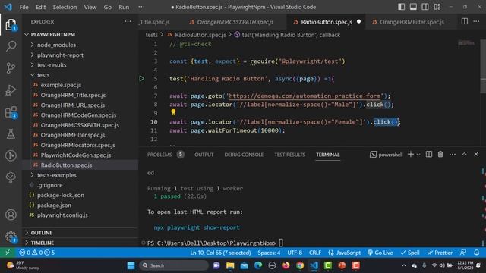Open File Explorer from the taskbar
Screen dimensions: 486x273
pyautogui.click(x=230, y=265)
